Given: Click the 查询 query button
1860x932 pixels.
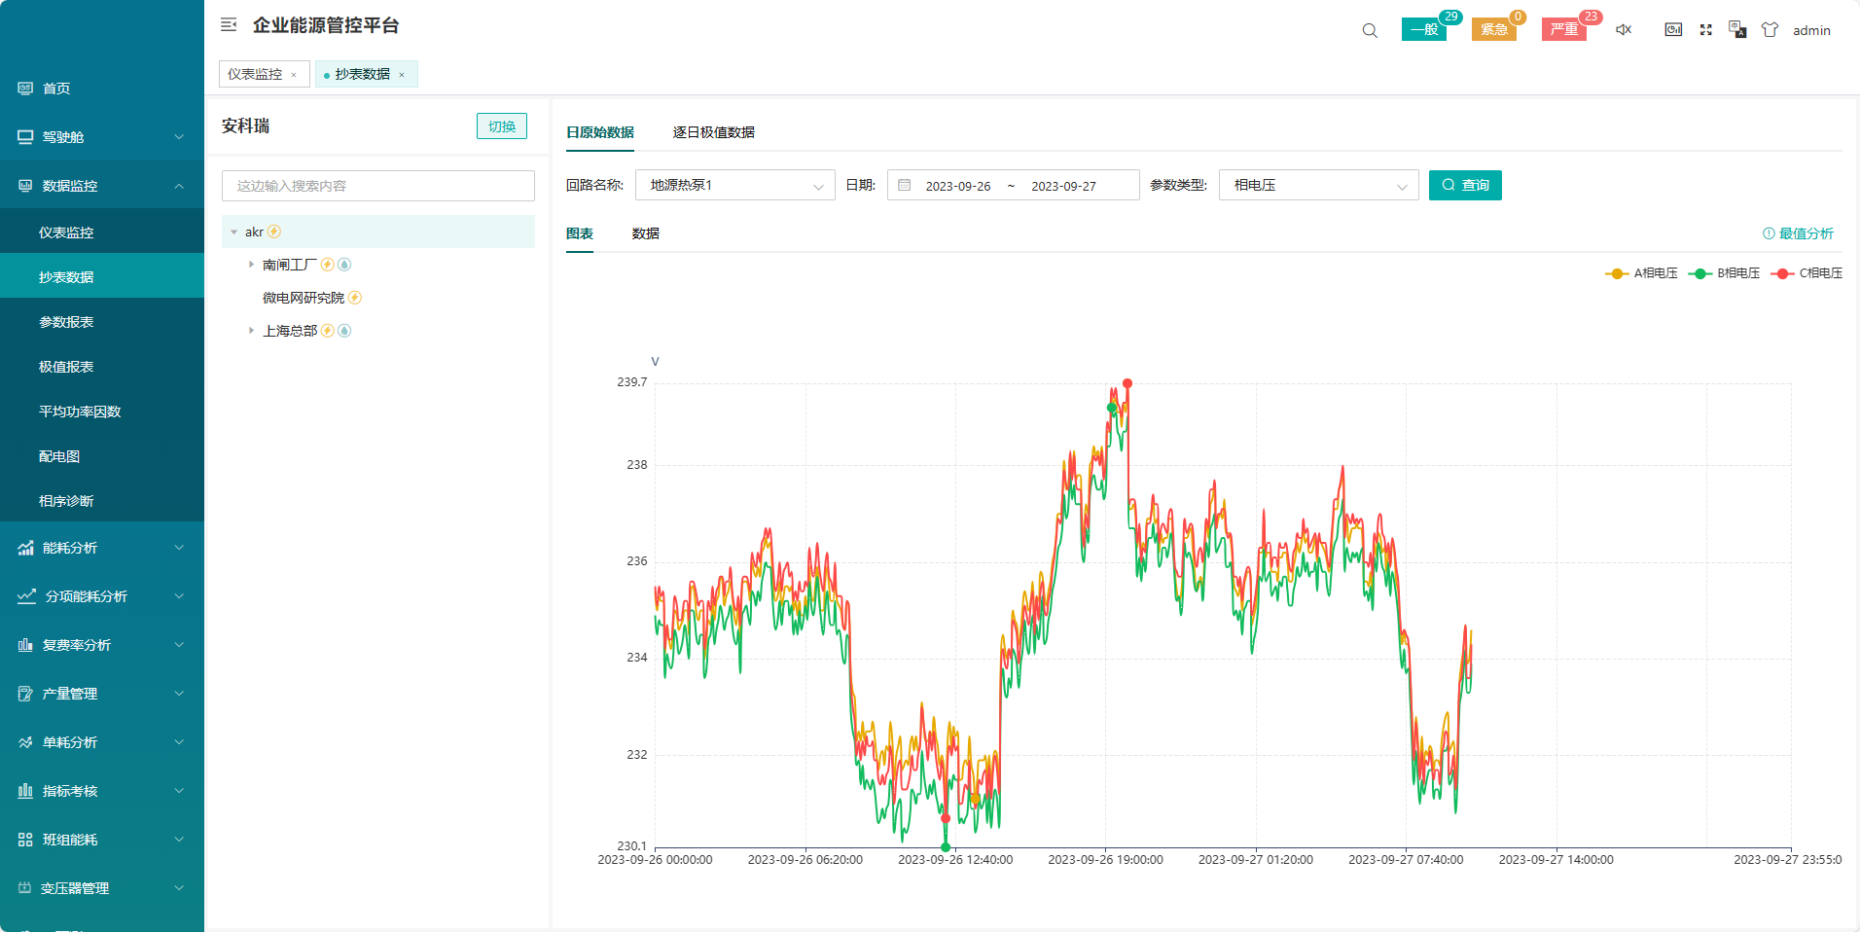Looking at the screenshot, I should tap(1465, 185).
